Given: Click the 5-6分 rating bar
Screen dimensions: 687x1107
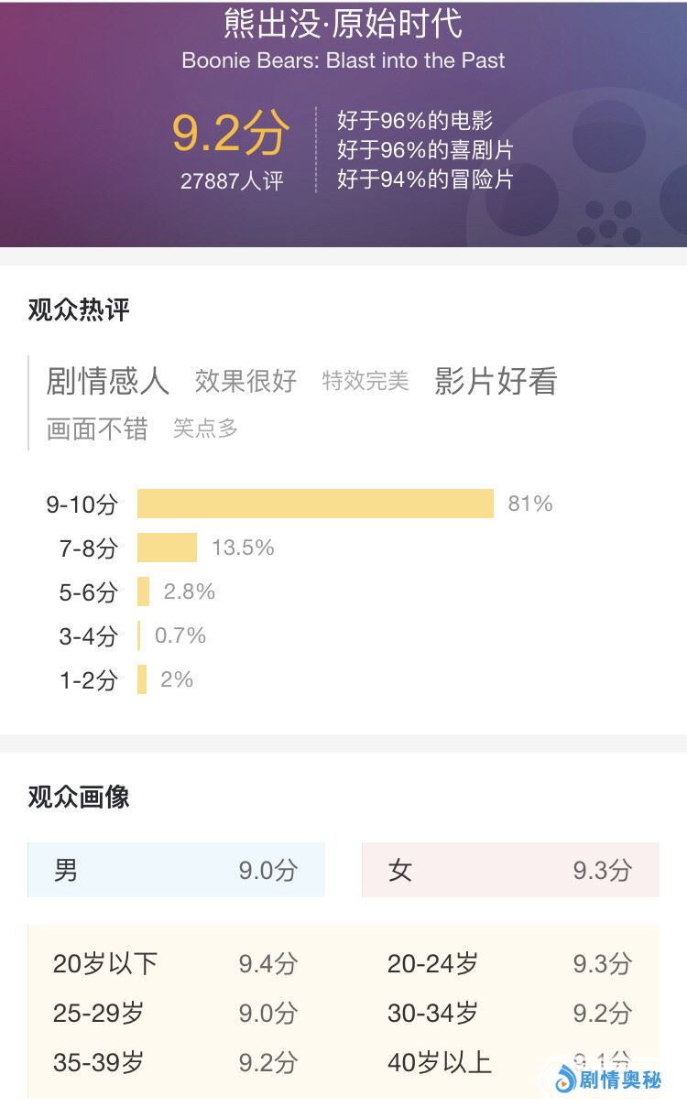Looking at the screenshot, I should [144, 591].
